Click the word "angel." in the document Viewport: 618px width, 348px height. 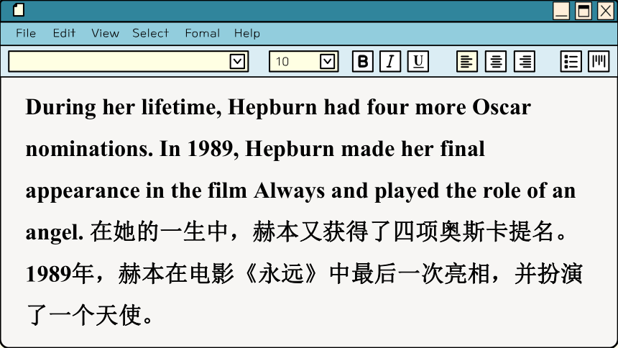[55, 233]
